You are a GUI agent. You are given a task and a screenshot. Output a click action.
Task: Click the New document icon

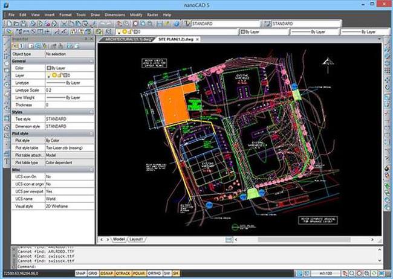tap(9, 24)
